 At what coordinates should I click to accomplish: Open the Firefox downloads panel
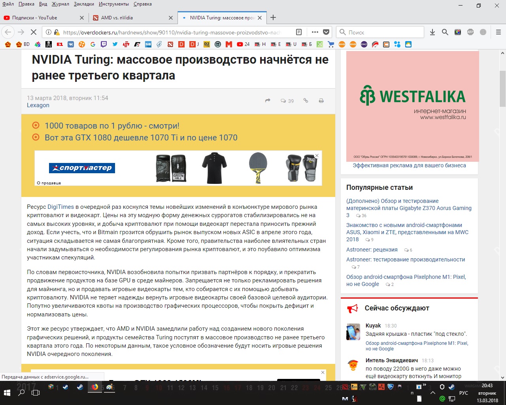point(432,32)
